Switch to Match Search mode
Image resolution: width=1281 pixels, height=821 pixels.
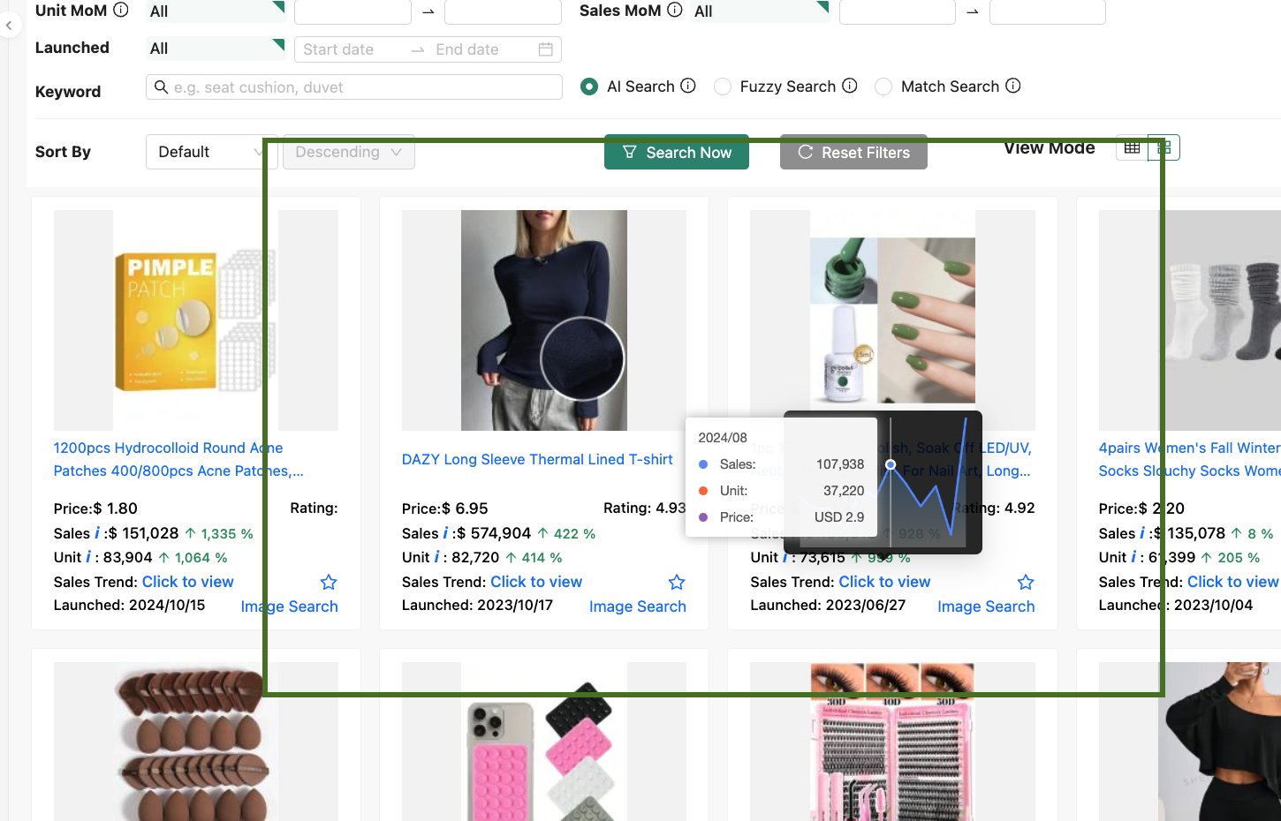tap(883, 86)
